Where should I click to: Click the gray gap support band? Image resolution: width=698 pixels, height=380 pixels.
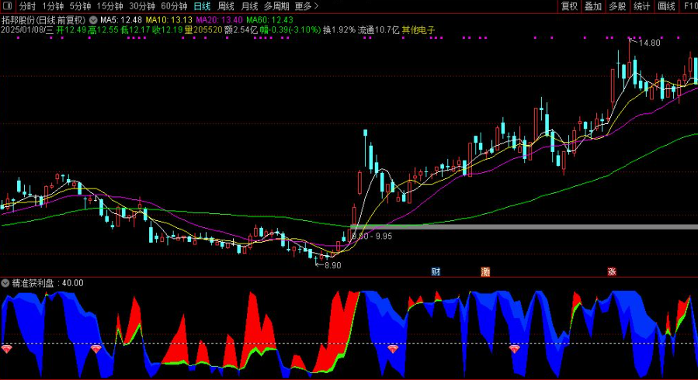pos(524,227)
